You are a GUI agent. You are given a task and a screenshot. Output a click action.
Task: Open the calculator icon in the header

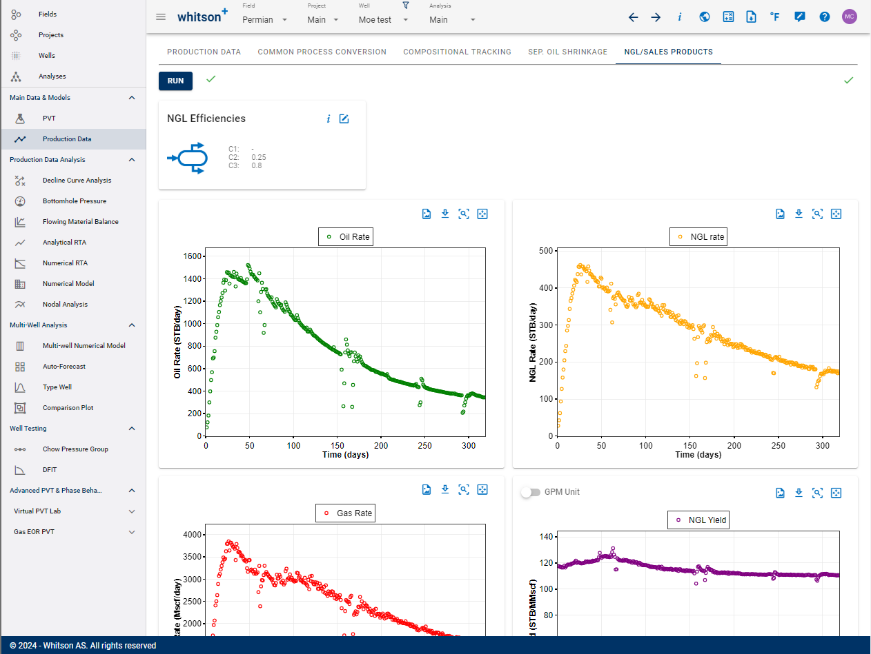coord(728,17)
